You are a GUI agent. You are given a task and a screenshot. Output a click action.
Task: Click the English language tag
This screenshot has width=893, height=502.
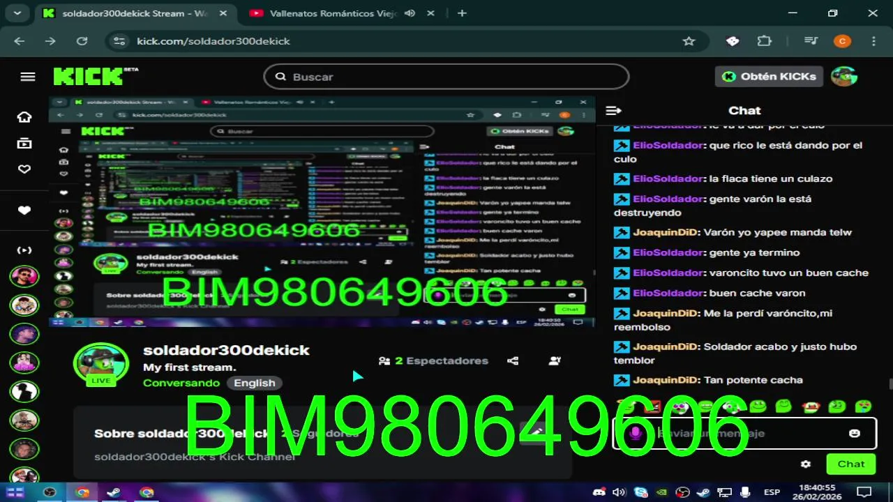click(x=254, y=383)
